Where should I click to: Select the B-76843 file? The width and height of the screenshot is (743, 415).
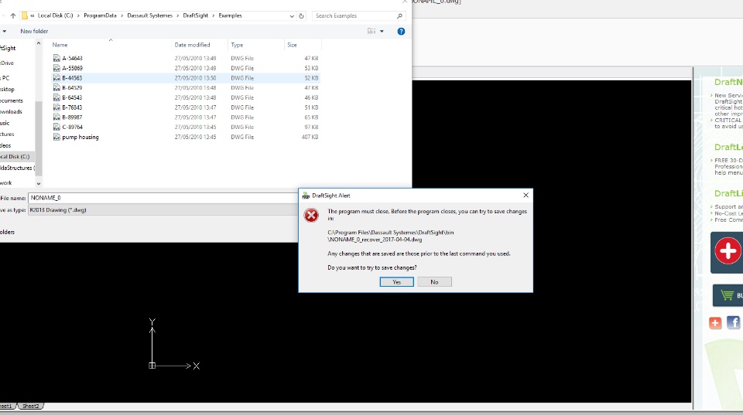[x=72, y=107]
